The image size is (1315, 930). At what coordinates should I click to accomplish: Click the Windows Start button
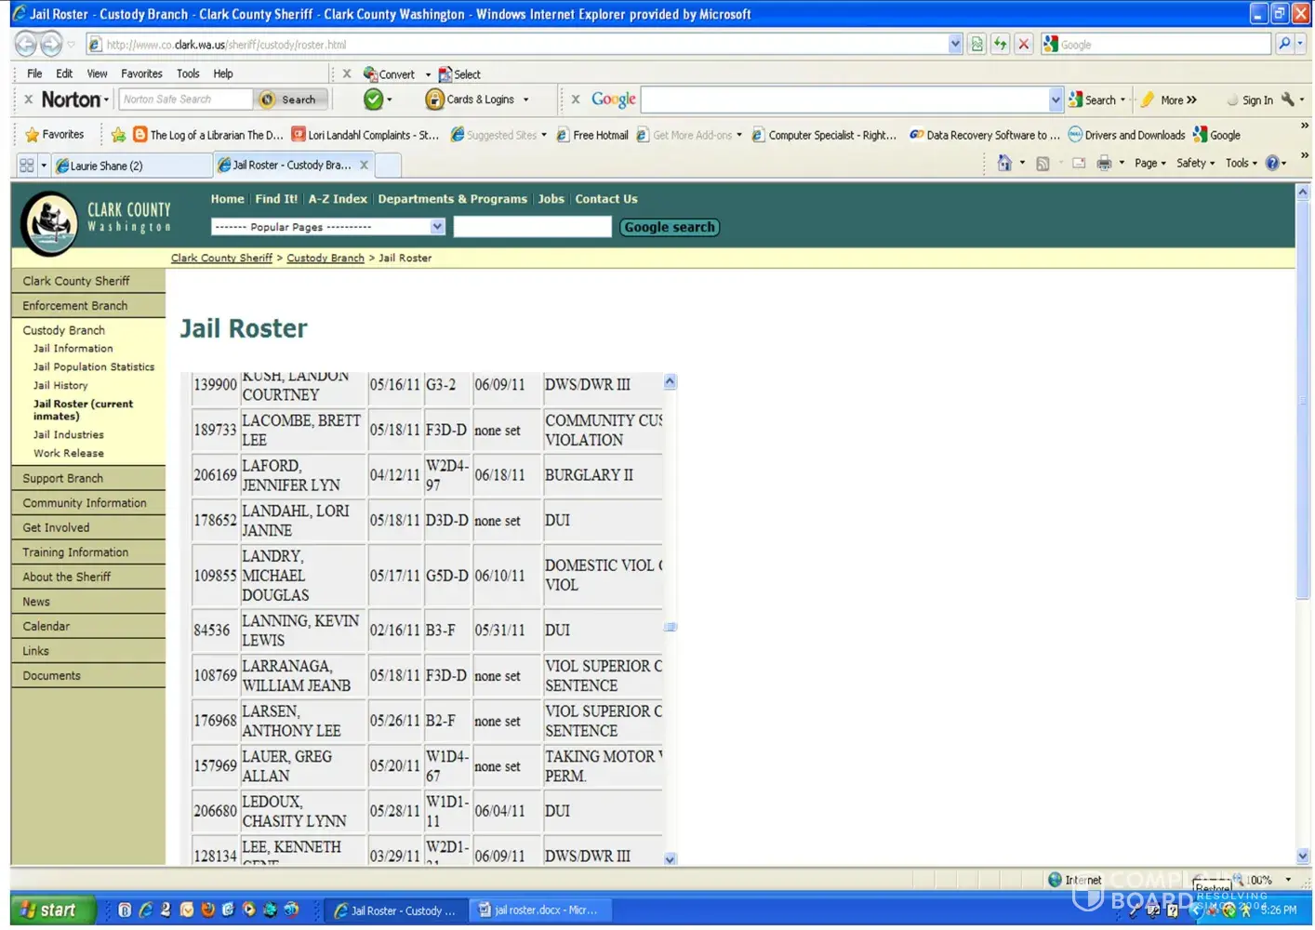[52, 910]
